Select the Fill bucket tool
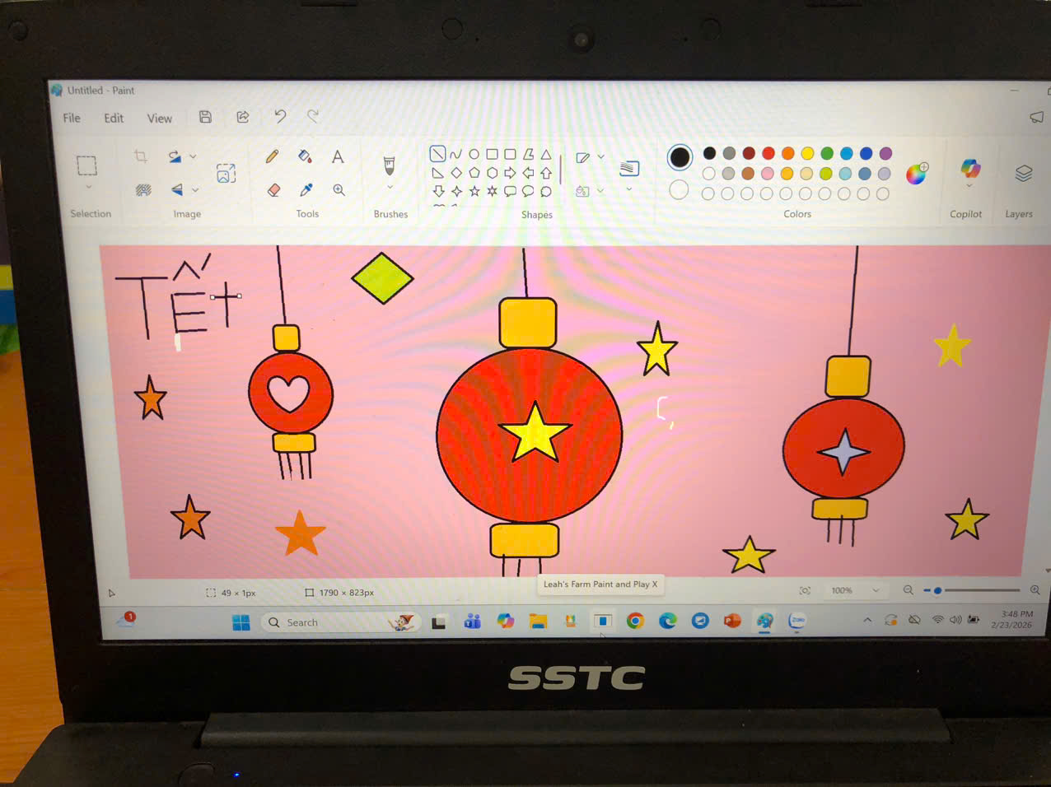The width and height of the screenshot is (1051, 787). point(305,156)
